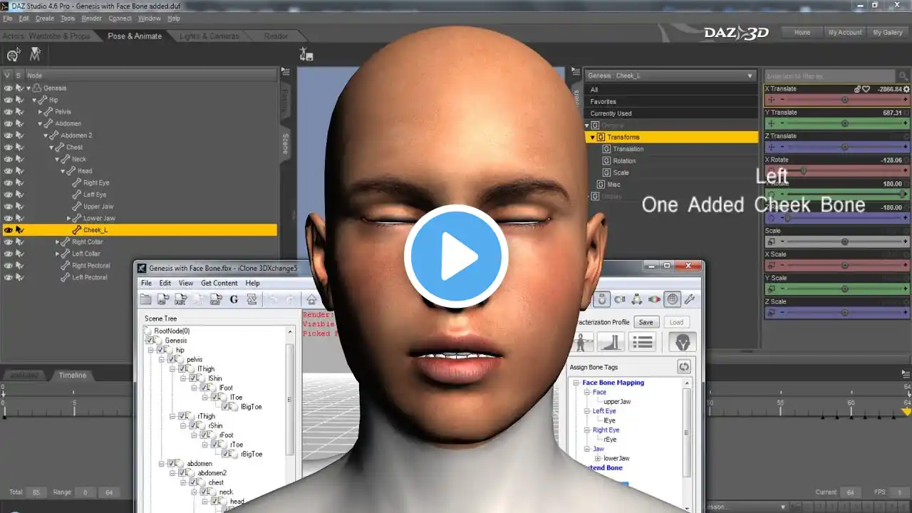Click the first tool icon under Actors tab
This screenshot has width=912, height=513.
click(14, 54)
